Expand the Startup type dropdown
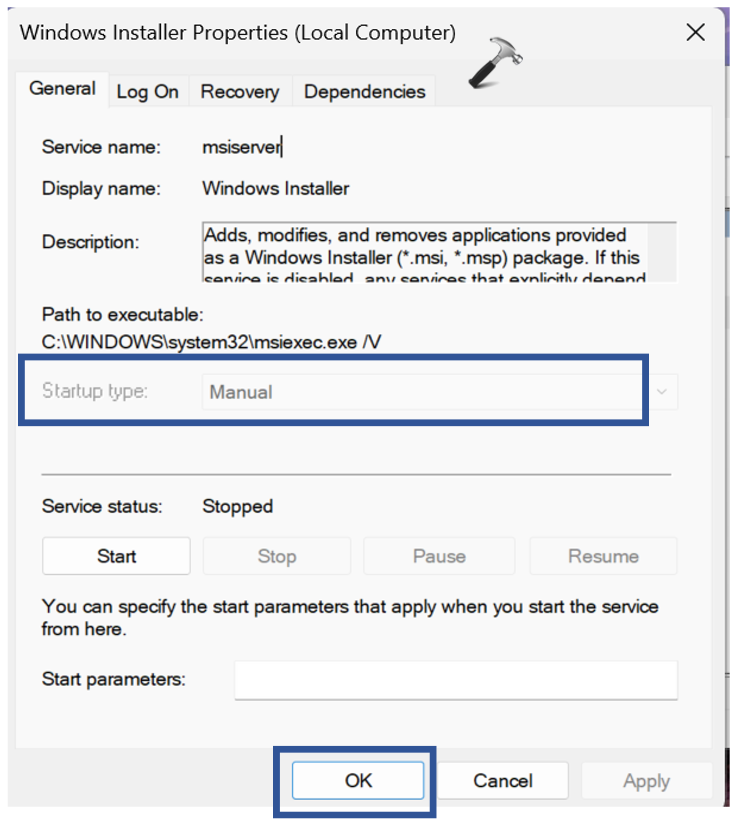The width and height of the screenshot is (737, 826). 662,392
